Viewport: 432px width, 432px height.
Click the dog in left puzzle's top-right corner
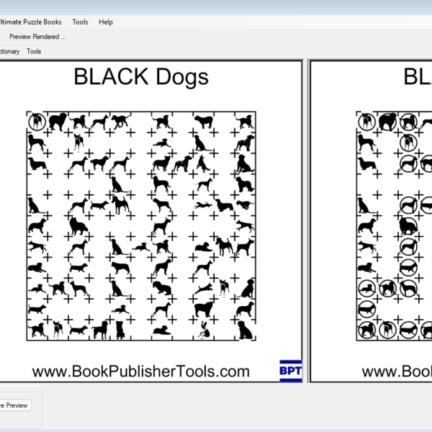point(245,121)
